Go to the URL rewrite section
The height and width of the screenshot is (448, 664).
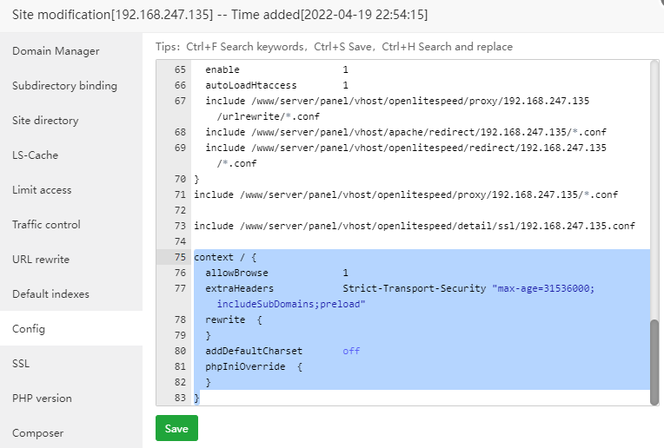[41, 260]
